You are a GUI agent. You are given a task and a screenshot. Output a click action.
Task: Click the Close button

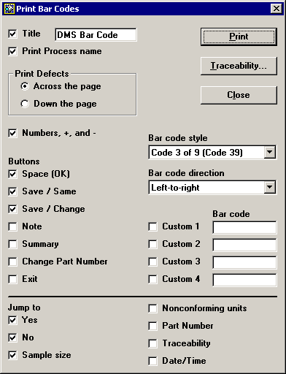click(x=239, y=95)
